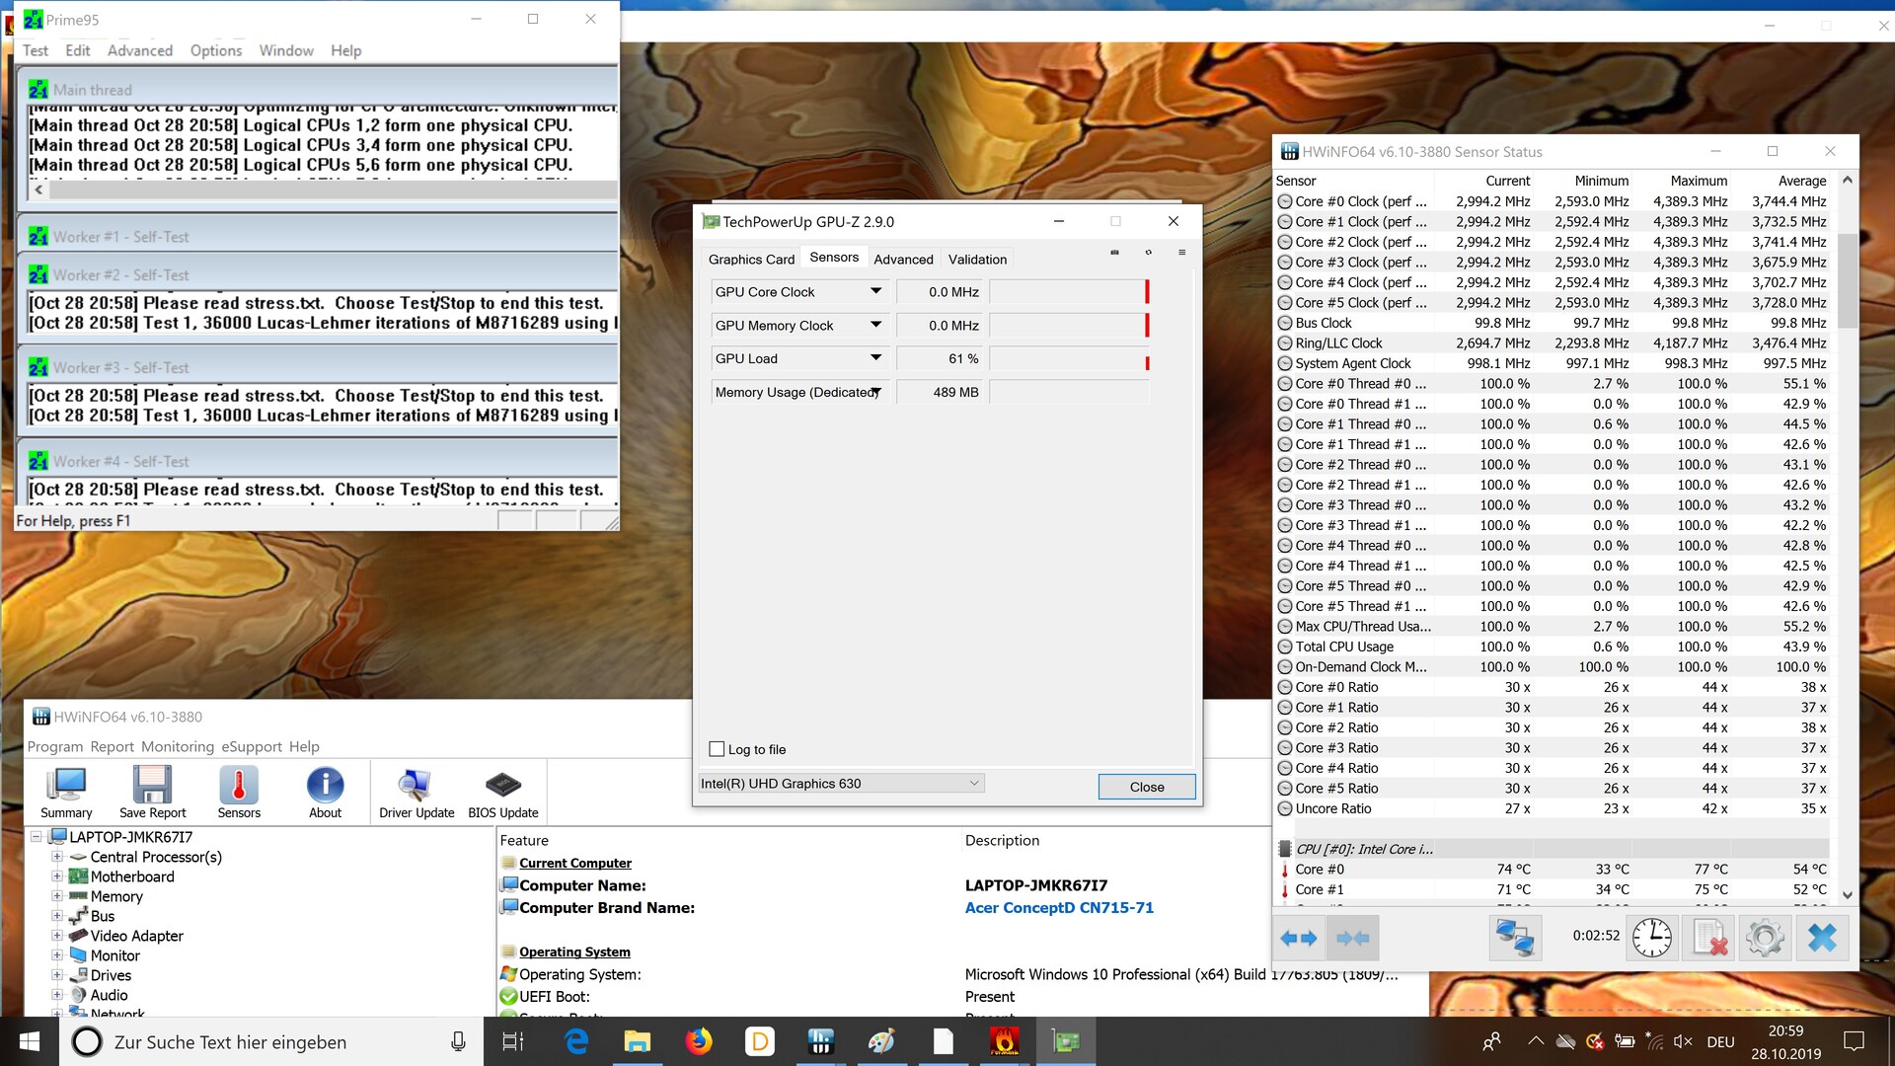Show hidden tray icons chevron
Viewport: 1895px width, 1066px height.
pos(1536,1041)
